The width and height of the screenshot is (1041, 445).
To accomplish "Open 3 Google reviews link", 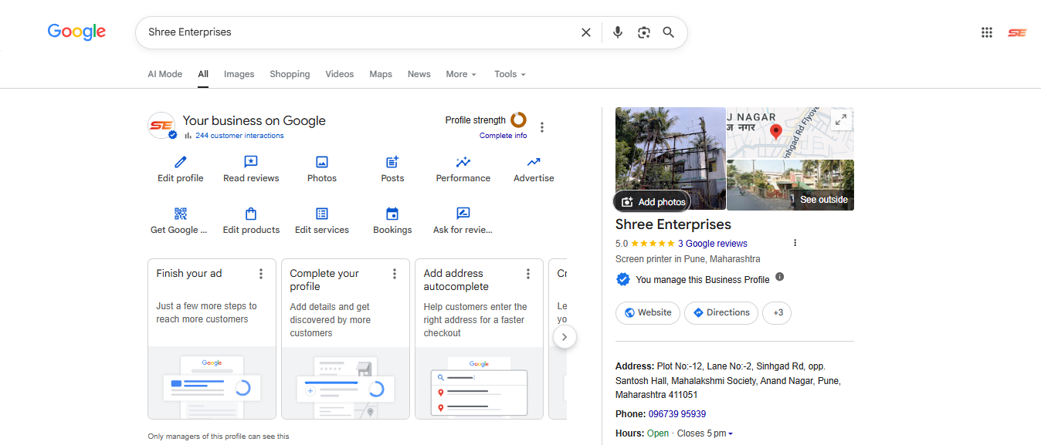I will [x=713, y=243].
